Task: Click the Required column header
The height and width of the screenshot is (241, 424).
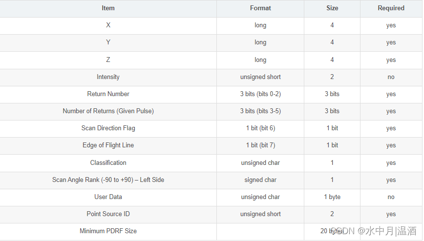Action: click(391, 8)
